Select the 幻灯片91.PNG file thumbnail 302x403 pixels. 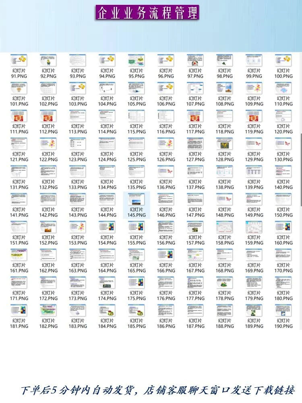point(19,60)
